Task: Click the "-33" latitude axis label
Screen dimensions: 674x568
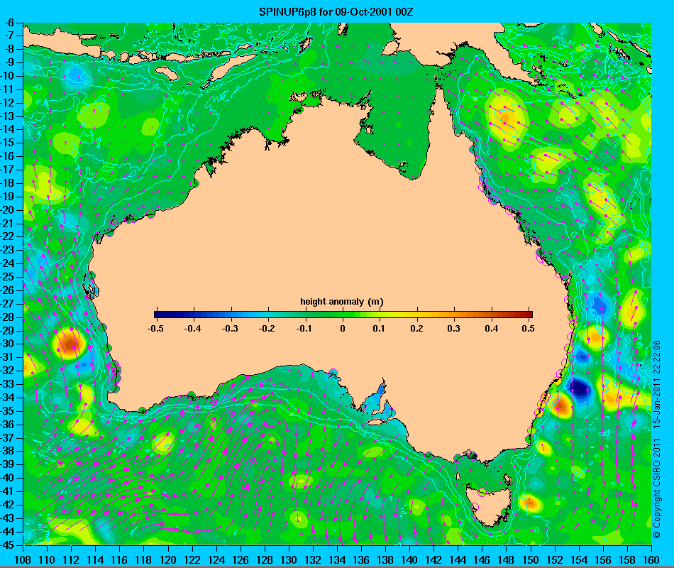Action: click(8, 384)
